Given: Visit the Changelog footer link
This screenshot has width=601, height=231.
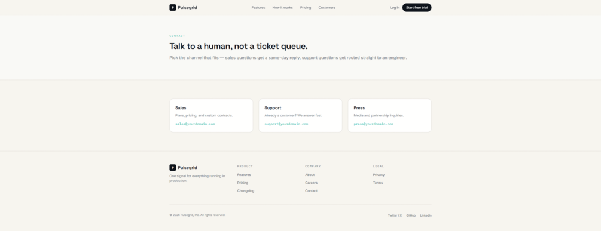Looking at the screenshot, I should [x=246, y=191].
